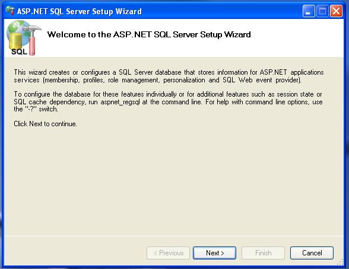Click the disabled < Previous button
Image resolution: width=349 pixels, height=269 pixels.
pyautogui.click(x=169, y=253)
